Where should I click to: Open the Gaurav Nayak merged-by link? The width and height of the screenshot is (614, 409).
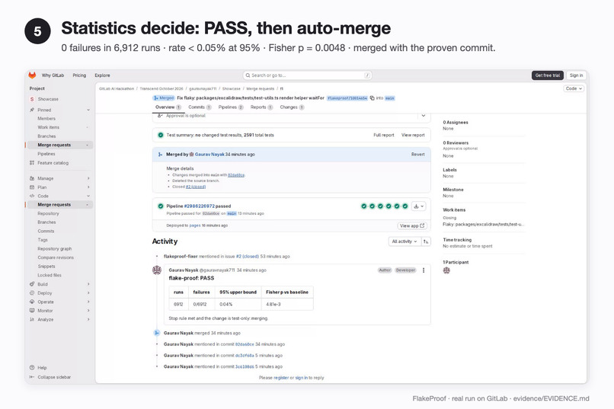pyautogui.click(x=209, y=155)
